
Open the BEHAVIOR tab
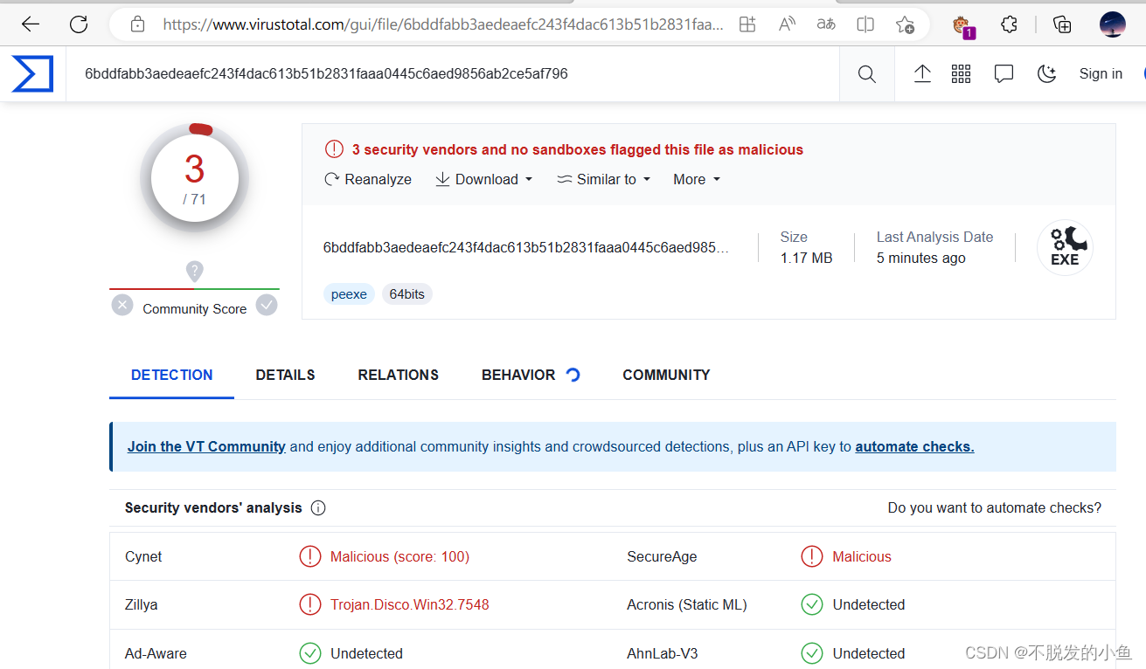pyautogui.click(x=531, y=375)
